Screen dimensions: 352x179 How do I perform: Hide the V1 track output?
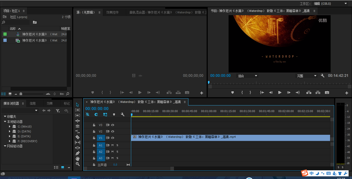113,138
